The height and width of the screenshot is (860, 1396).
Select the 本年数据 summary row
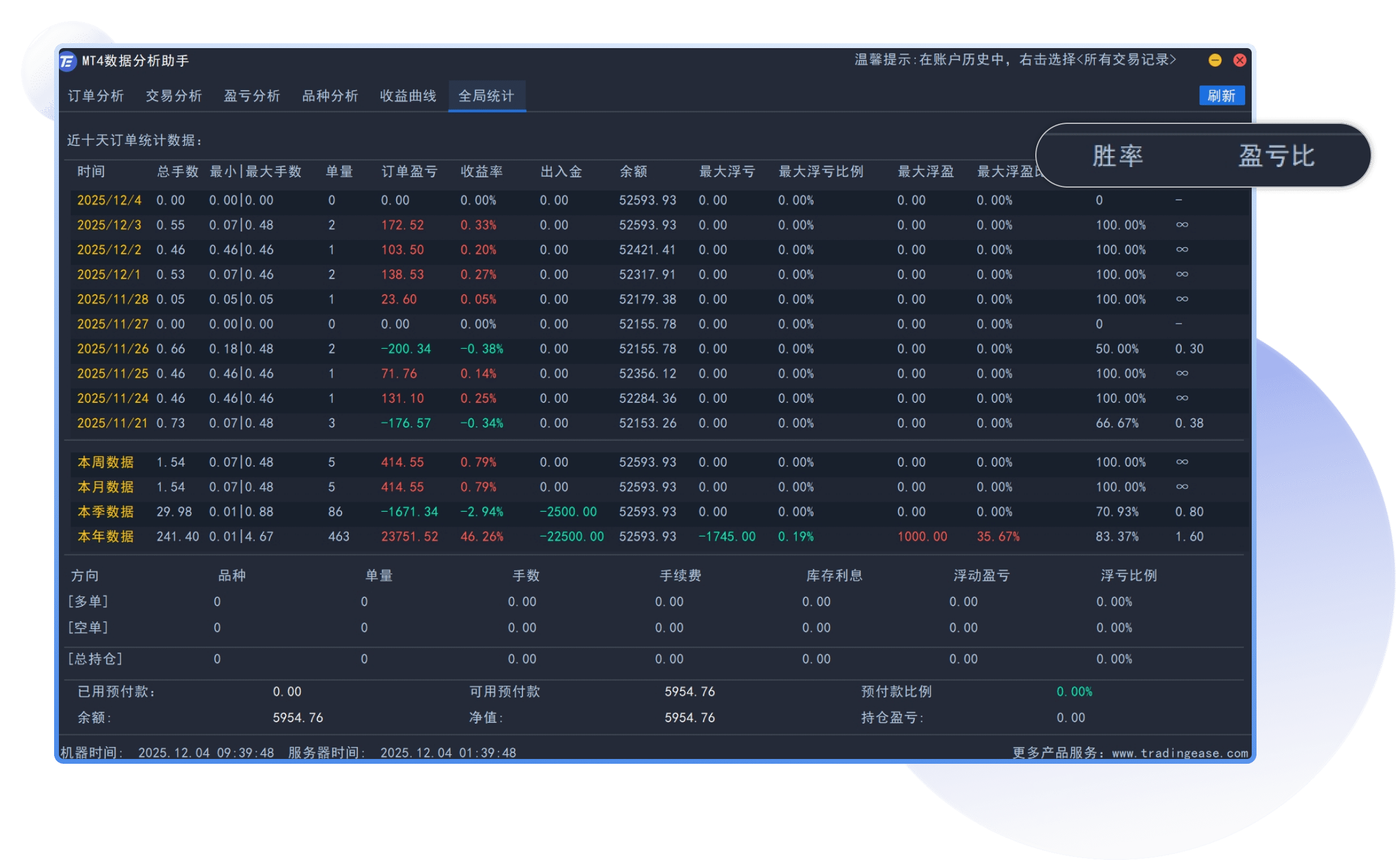(105, 536)
